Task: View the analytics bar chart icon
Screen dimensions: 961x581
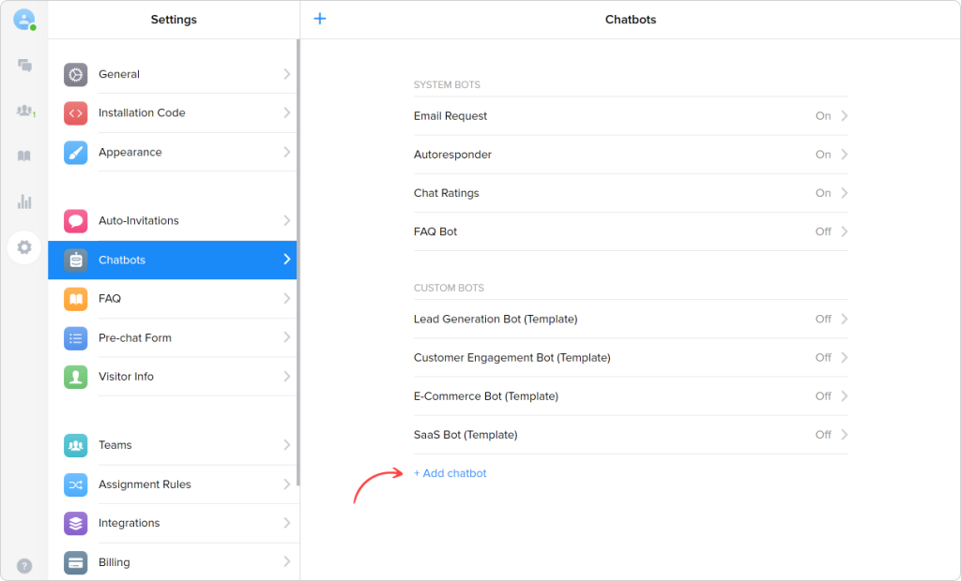Action: point(24,201)
